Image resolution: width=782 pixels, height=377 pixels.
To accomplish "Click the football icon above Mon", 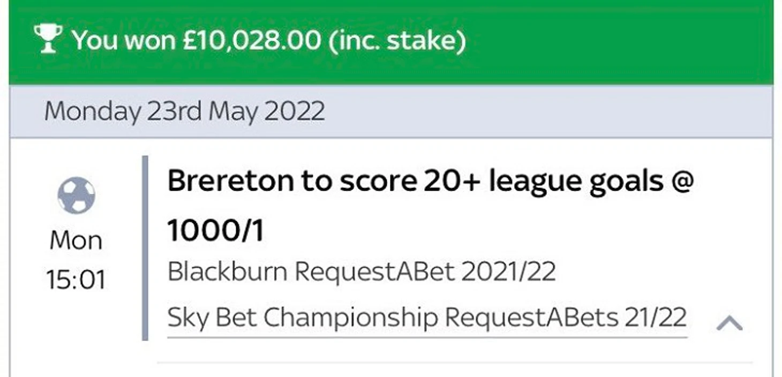I will click(76, 196).
